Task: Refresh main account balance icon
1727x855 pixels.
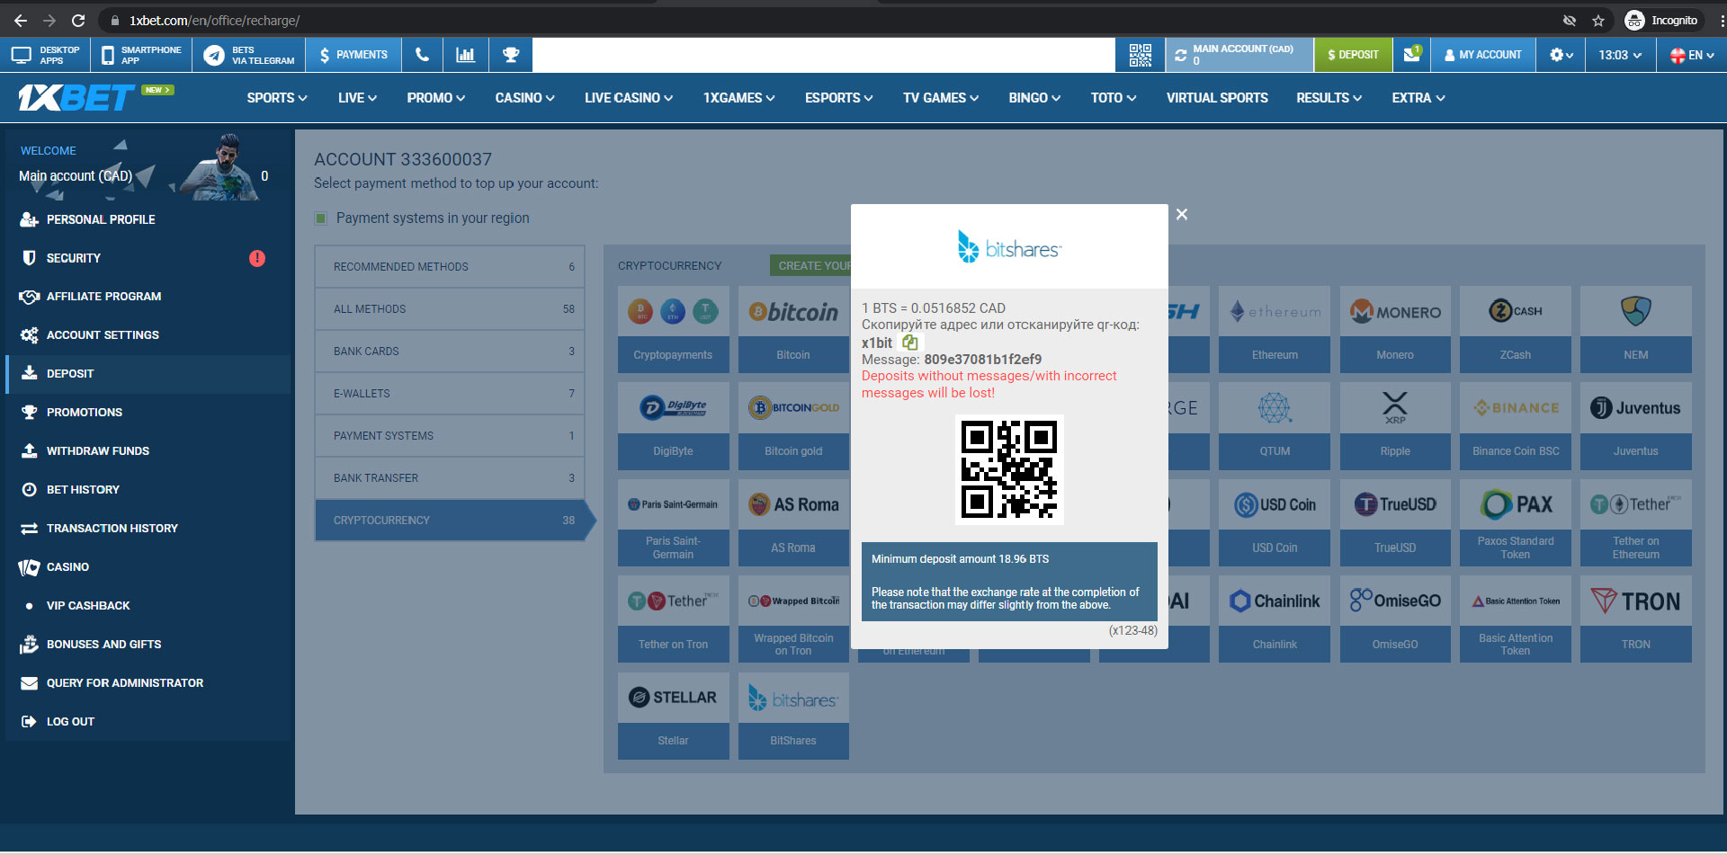Action: point(1180,55)
